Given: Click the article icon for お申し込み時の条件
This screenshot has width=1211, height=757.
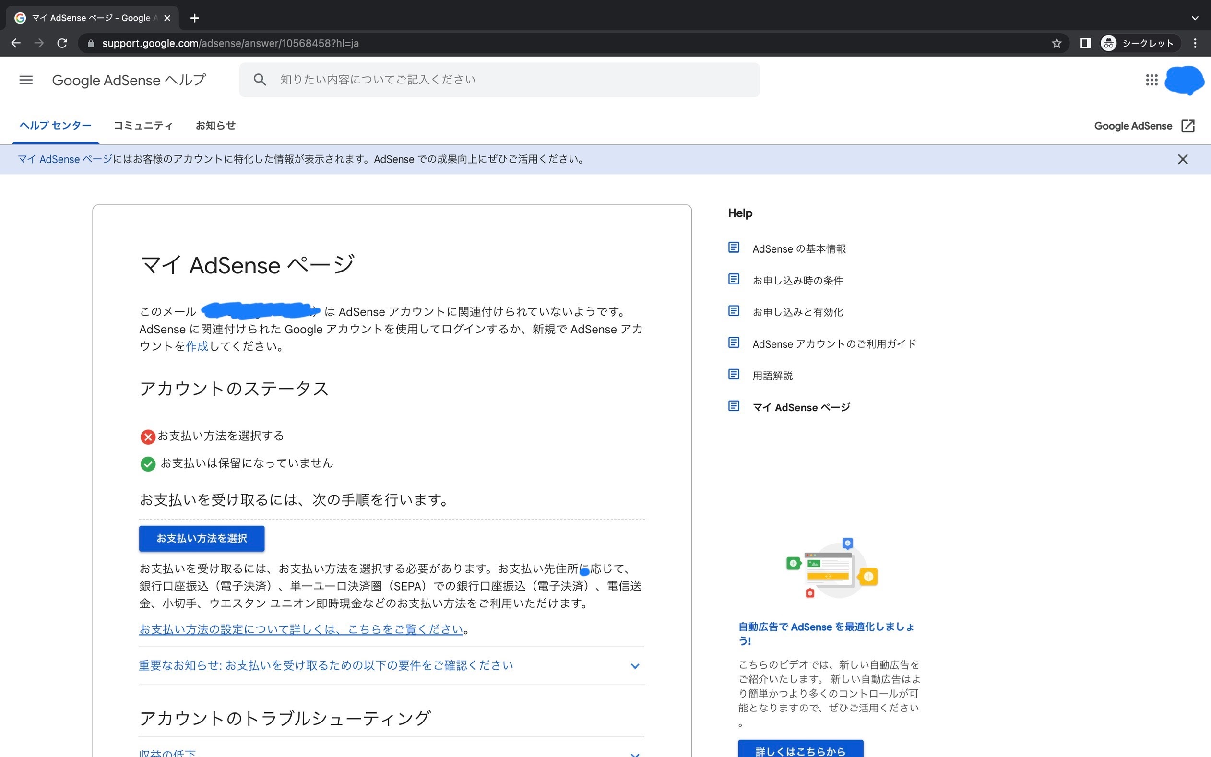Looking at the screenshot, I should tap(734, 279).
